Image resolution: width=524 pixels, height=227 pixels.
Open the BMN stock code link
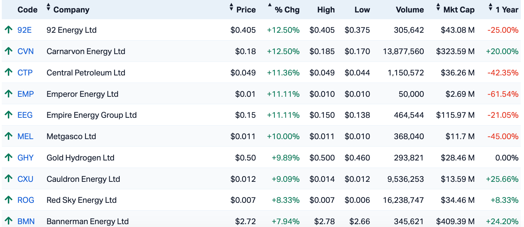[26, 221]
